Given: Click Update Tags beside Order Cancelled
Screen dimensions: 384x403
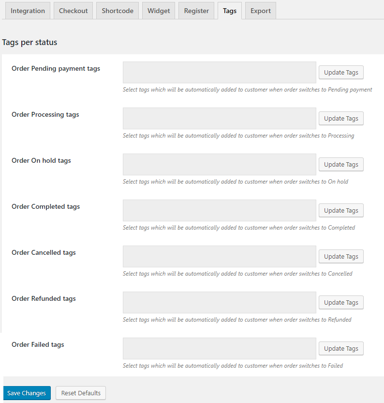Looking at the screenshot, I should tap(341, 257).
